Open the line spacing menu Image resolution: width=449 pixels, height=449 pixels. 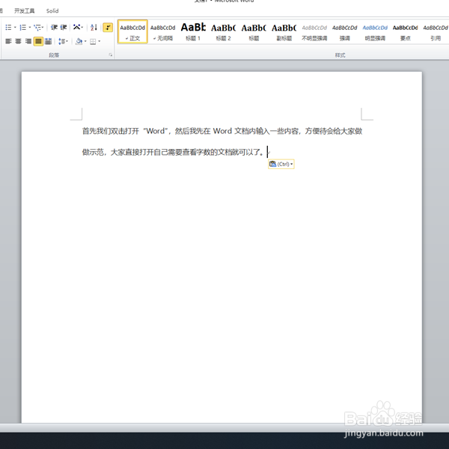pos(63,41)
